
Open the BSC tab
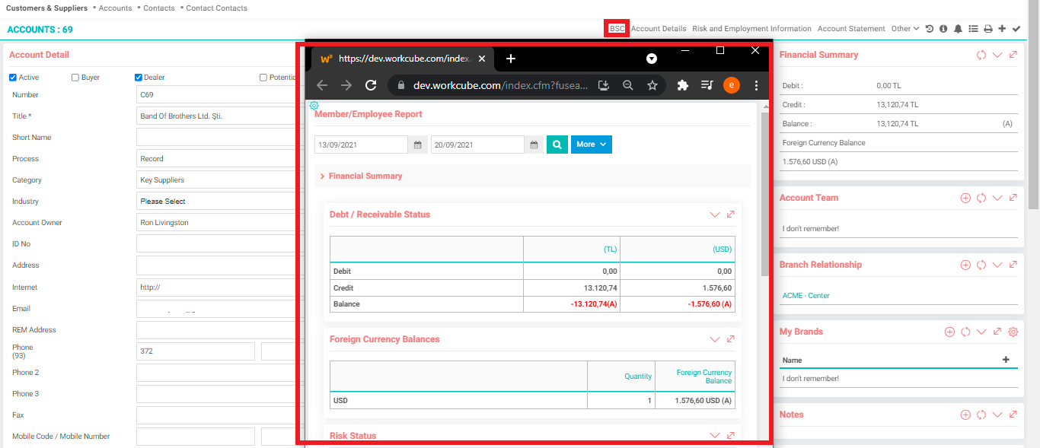pos(617,29)
